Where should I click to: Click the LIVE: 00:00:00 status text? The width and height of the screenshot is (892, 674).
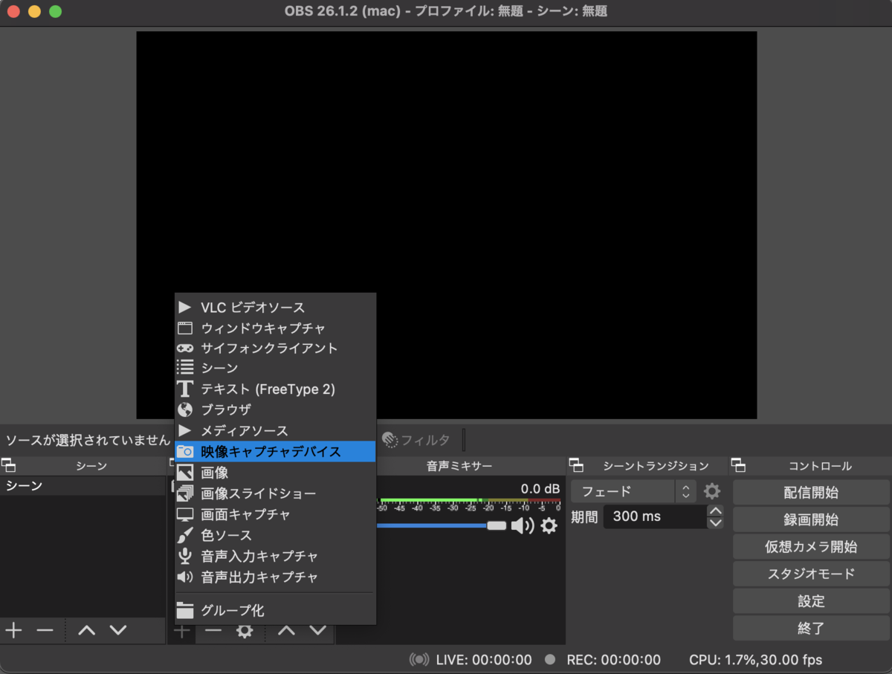point(484,660)
